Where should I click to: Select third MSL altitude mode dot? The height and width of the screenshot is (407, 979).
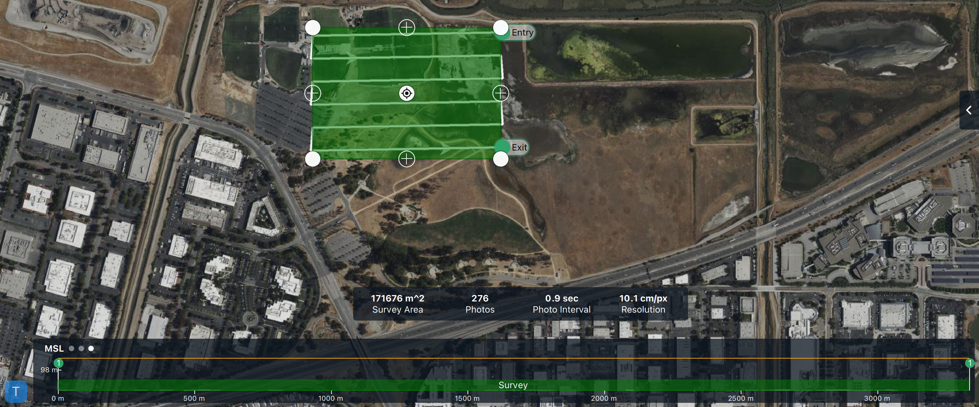91,348
